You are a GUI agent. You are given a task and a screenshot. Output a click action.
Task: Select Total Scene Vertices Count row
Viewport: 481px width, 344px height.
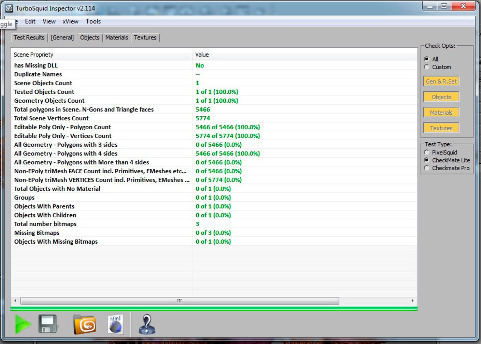click(x=214, y=118)
